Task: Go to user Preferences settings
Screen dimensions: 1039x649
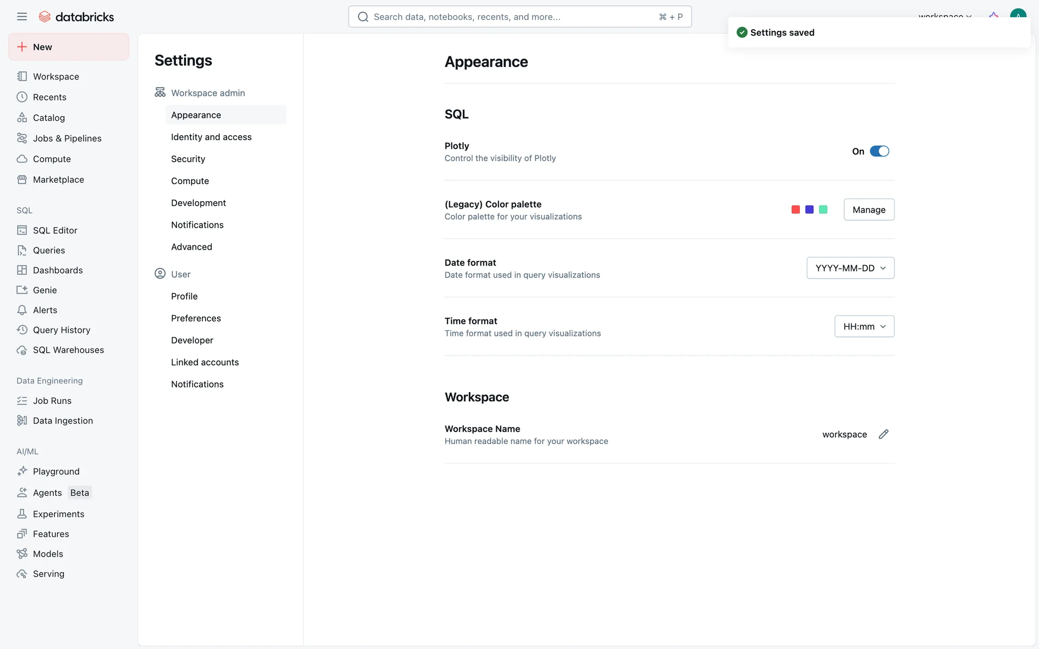Action: (196, 318)
